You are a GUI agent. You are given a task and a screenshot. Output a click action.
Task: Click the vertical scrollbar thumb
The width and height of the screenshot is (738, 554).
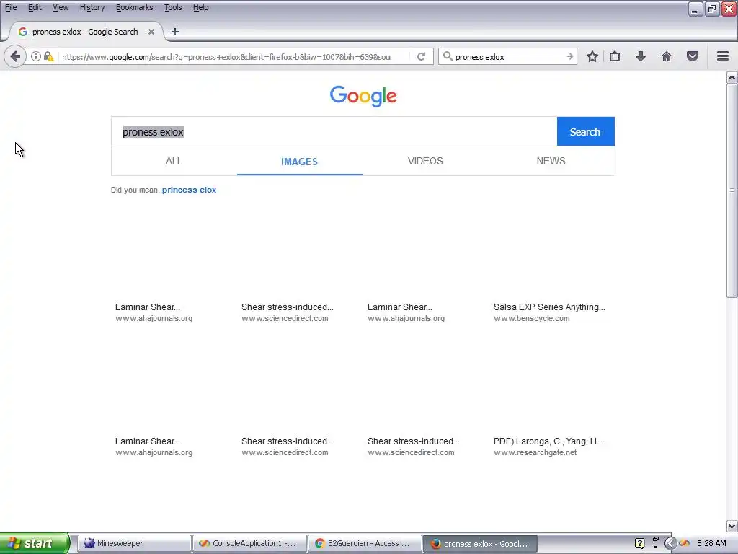click(x=732, y=190)
